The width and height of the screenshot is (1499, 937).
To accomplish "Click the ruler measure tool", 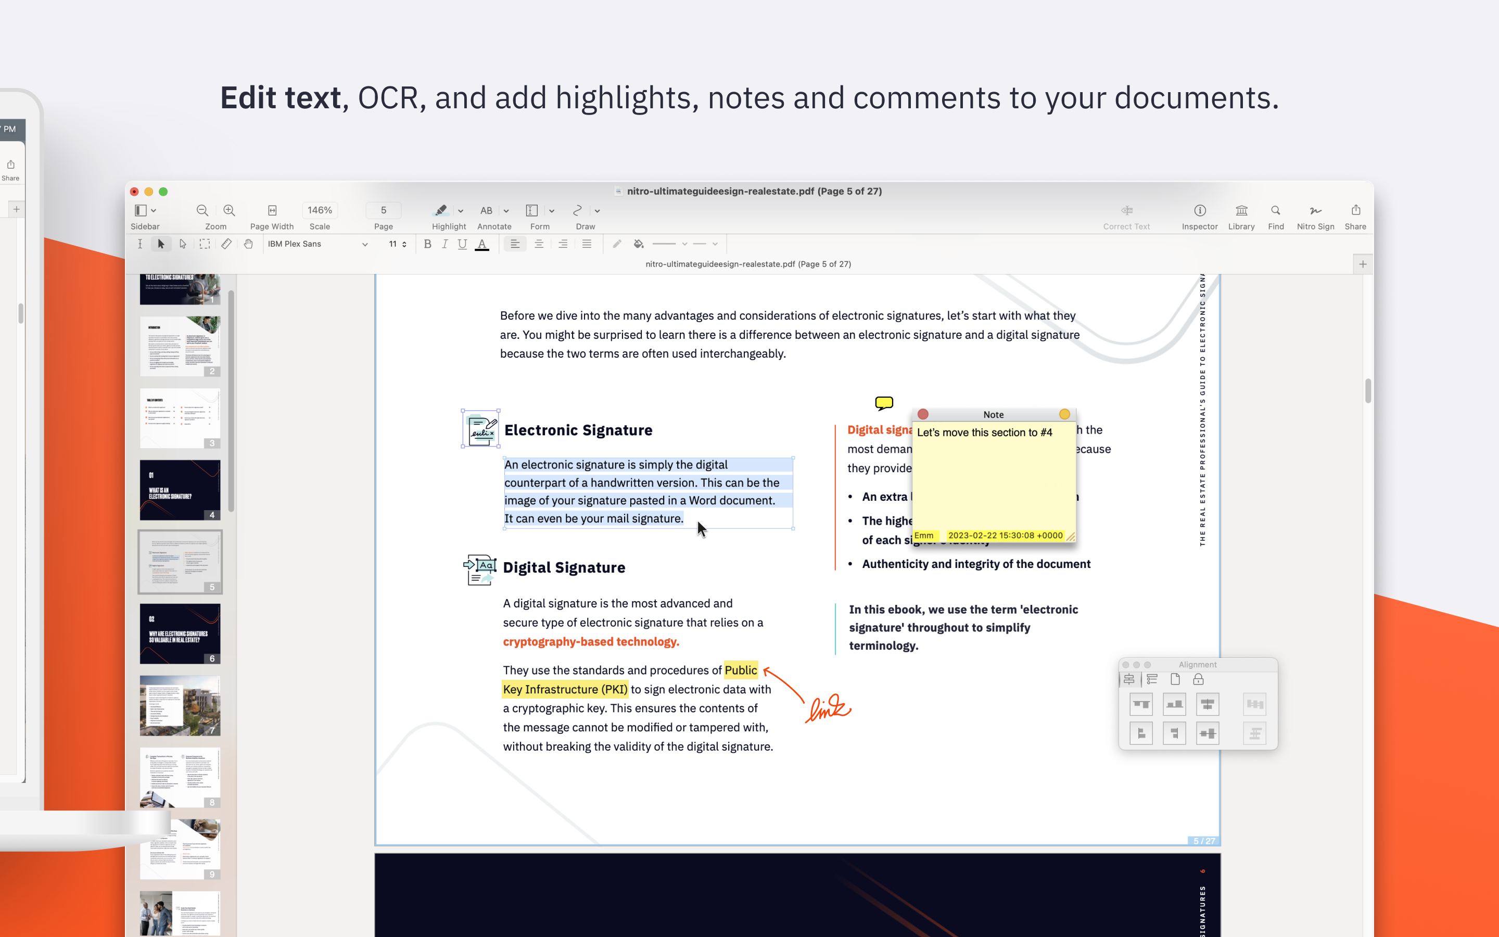I will tap(227, 244).
